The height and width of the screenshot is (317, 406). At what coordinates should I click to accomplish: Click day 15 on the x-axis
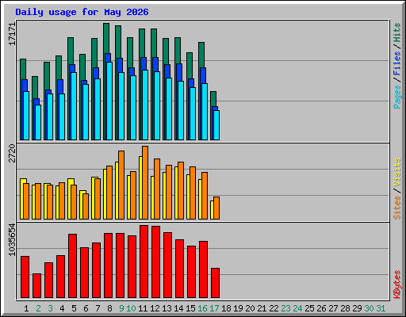coord(190,308)
